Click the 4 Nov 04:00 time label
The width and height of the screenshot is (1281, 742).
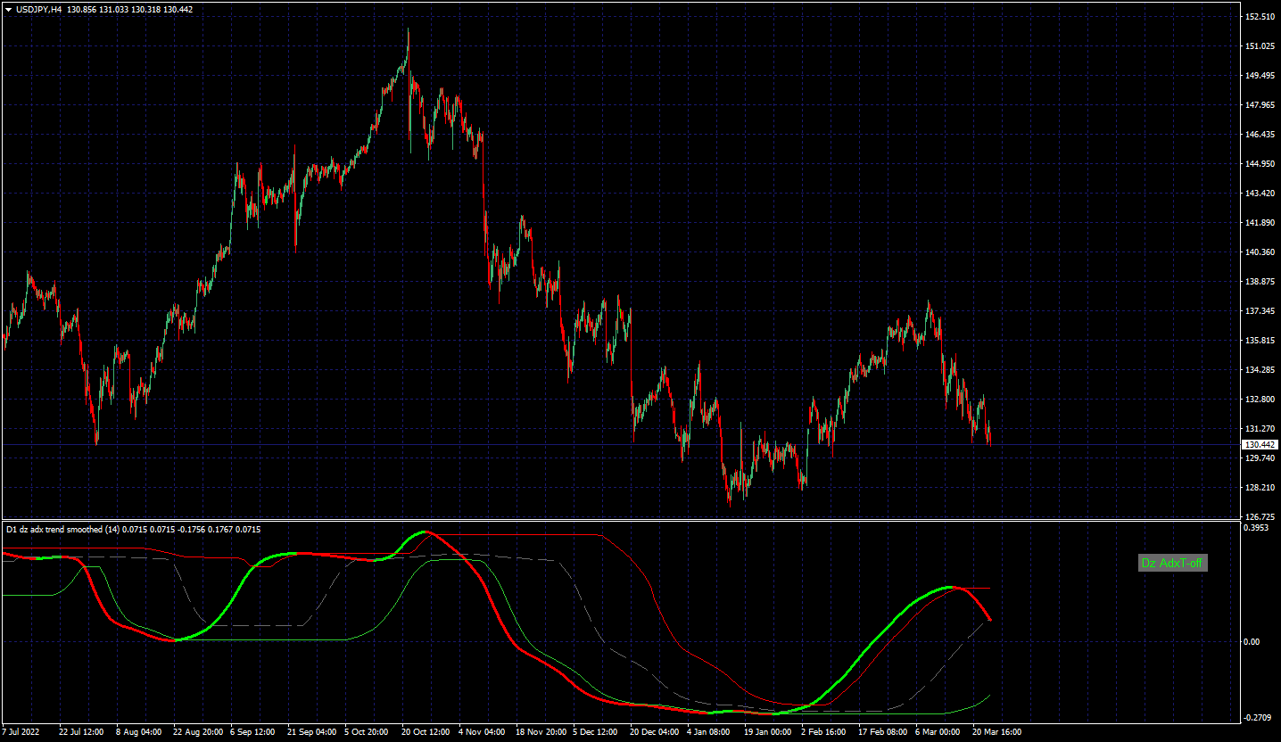click(482, 731)
